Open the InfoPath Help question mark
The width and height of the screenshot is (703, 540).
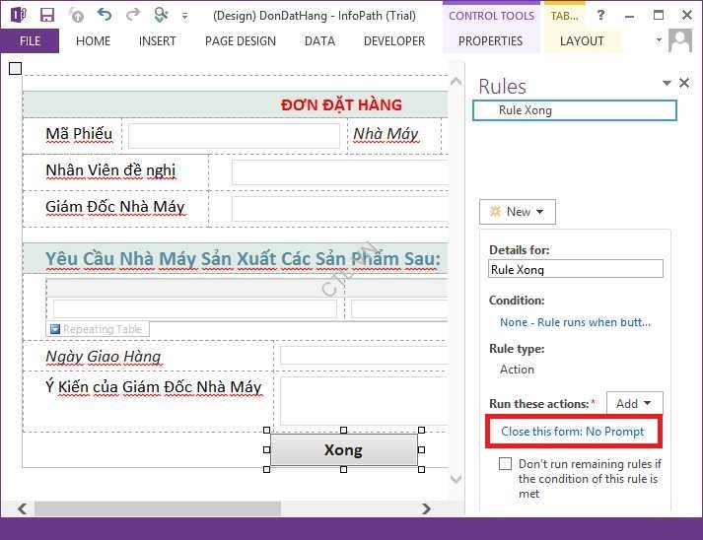[x=600, y=15]
